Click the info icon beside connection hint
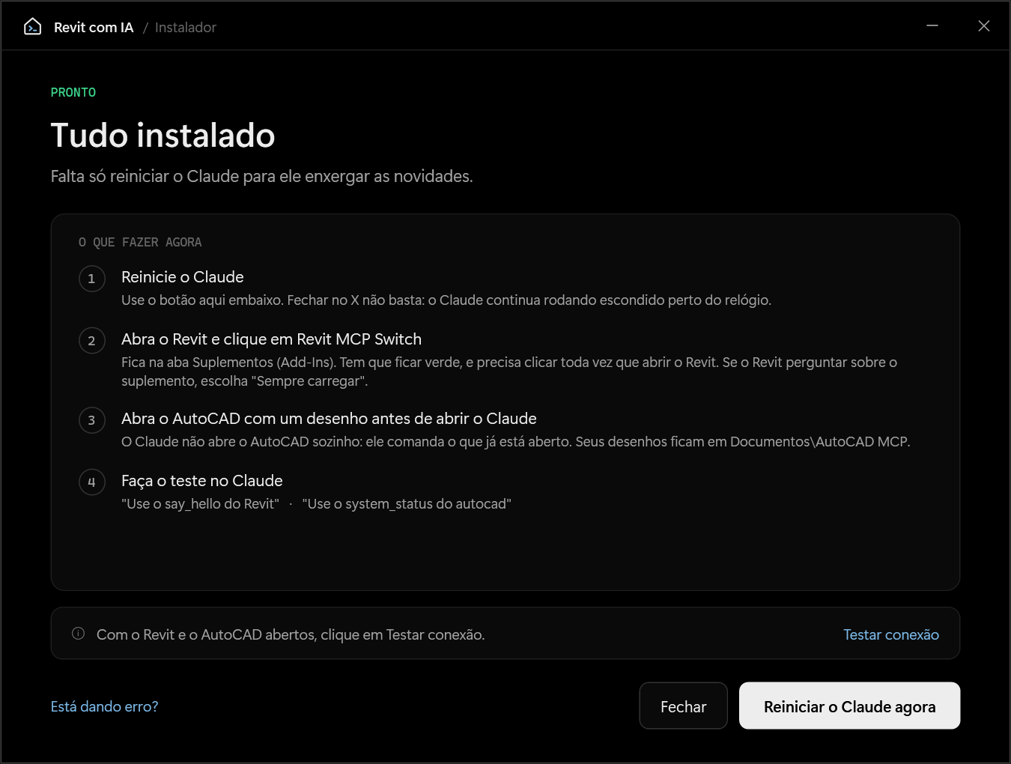The width and height of the screenshot is (1011, 764). pos(78,634)
